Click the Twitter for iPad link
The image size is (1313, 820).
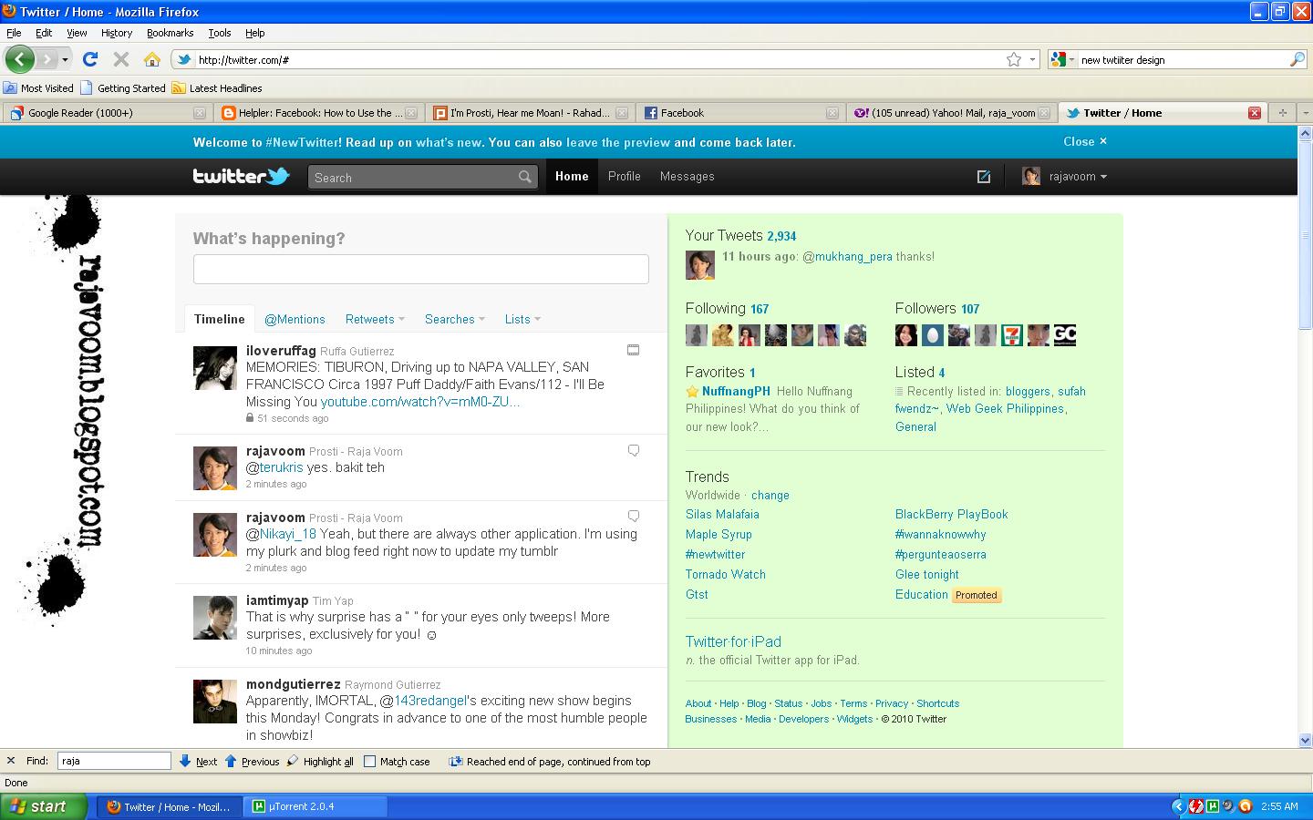coord(733,641)
